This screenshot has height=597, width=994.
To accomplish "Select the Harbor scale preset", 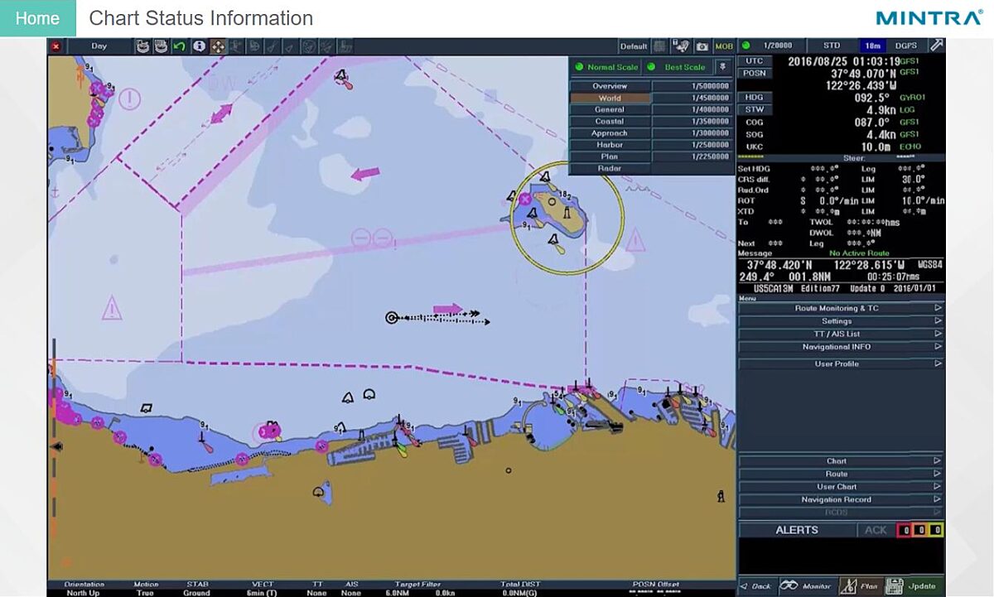I will pos(610,145).
